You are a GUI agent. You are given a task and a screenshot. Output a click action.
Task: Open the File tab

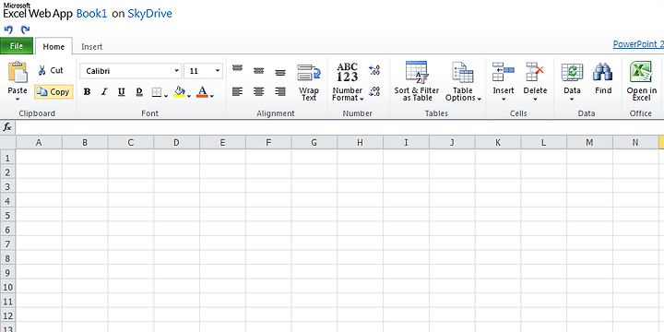tap(17, 46)
